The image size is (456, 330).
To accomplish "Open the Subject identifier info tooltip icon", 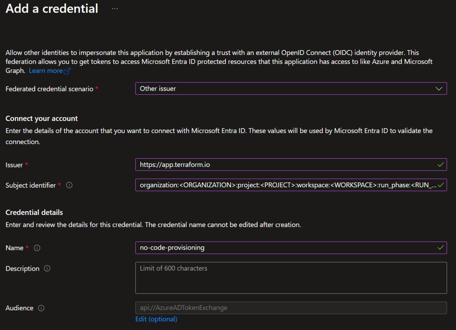I will pyautogui.click(x=69, y=185).
